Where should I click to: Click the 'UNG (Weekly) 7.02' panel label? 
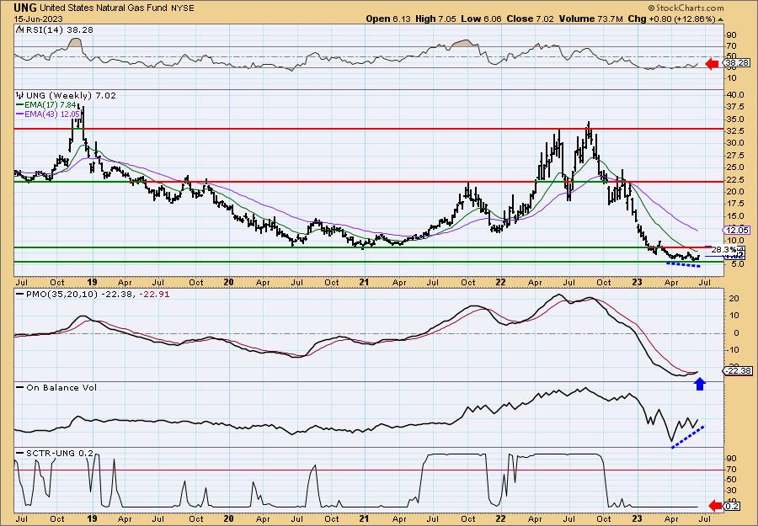[70, 96]
